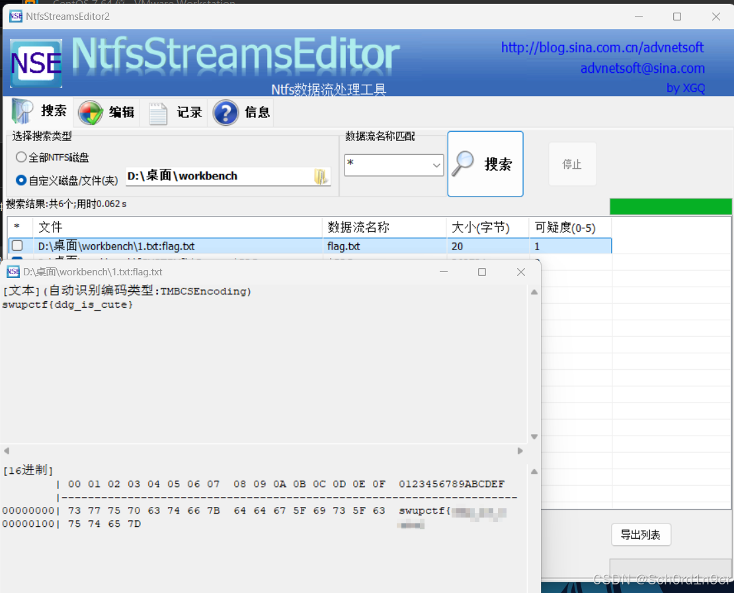
Task: Open the 记录 toolbar tab
Action: [175, 113]
